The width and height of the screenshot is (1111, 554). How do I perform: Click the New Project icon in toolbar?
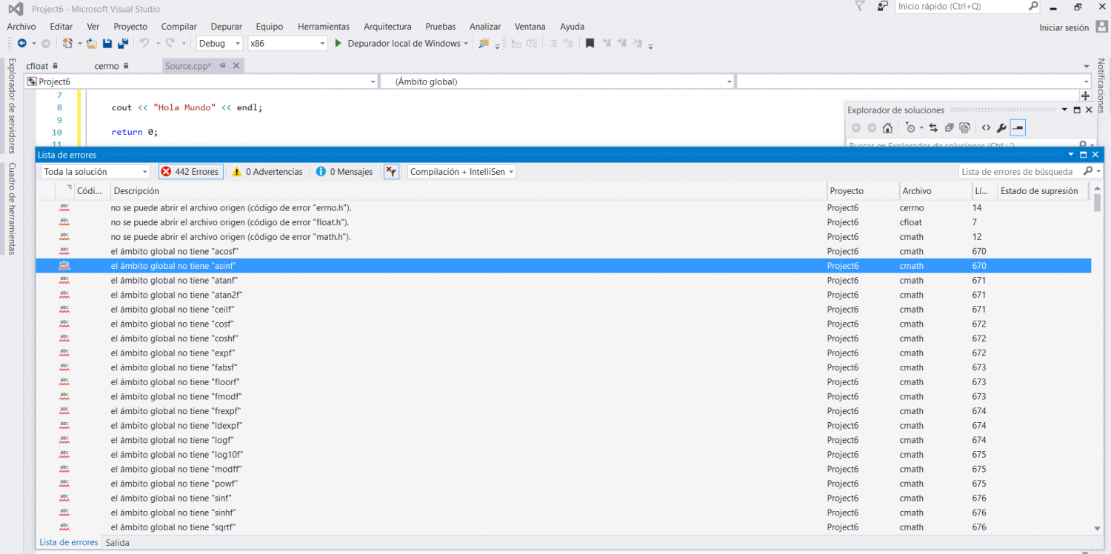(68, 44)
